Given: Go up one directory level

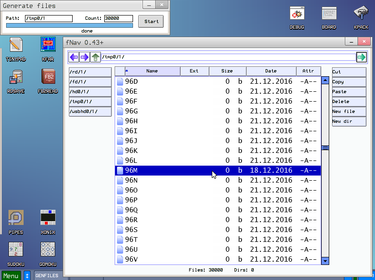Looking at the screenshot, I should (x=95, y=57).
